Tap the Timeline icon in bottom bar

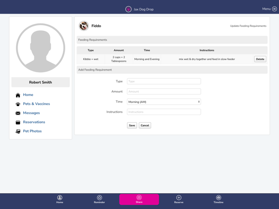pos(218,197)
